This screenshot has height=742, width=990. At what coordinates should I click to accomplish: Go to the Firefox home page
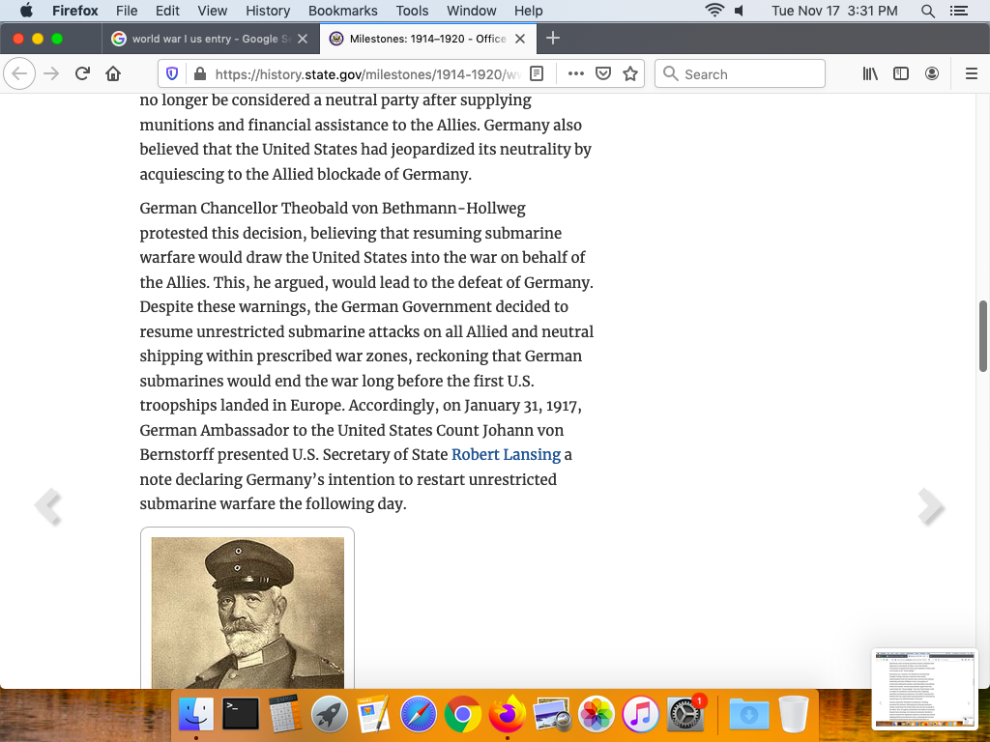(113, 74)
